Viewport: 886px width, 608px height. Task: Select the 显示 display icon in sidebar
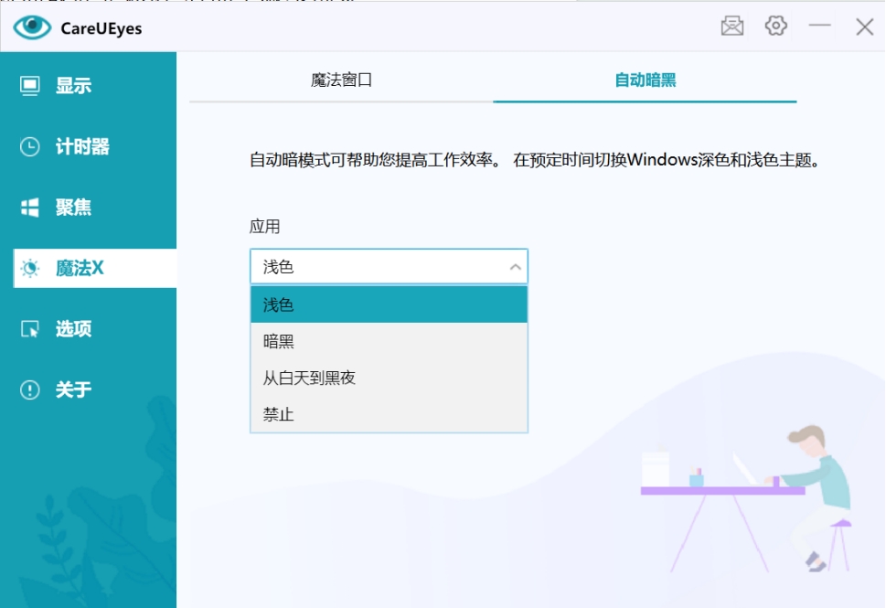point(30,84)
